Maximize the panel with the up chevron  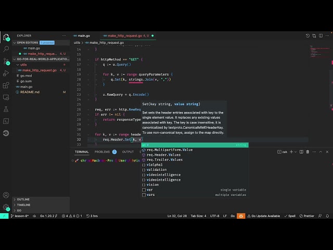(x=321, y=152)
